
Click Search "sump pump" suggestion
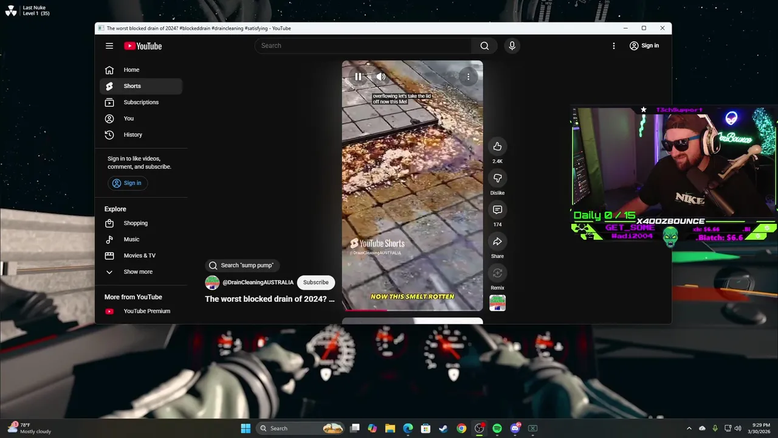pos(242,265)
